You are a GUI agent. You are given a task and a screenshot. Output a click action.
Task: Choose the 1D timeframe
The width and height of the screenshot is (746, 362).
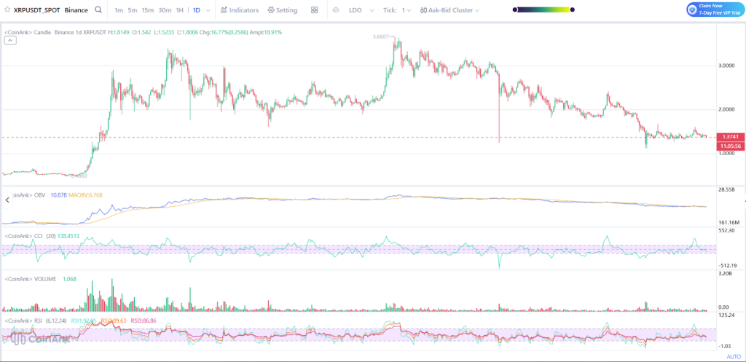[196, 10]
